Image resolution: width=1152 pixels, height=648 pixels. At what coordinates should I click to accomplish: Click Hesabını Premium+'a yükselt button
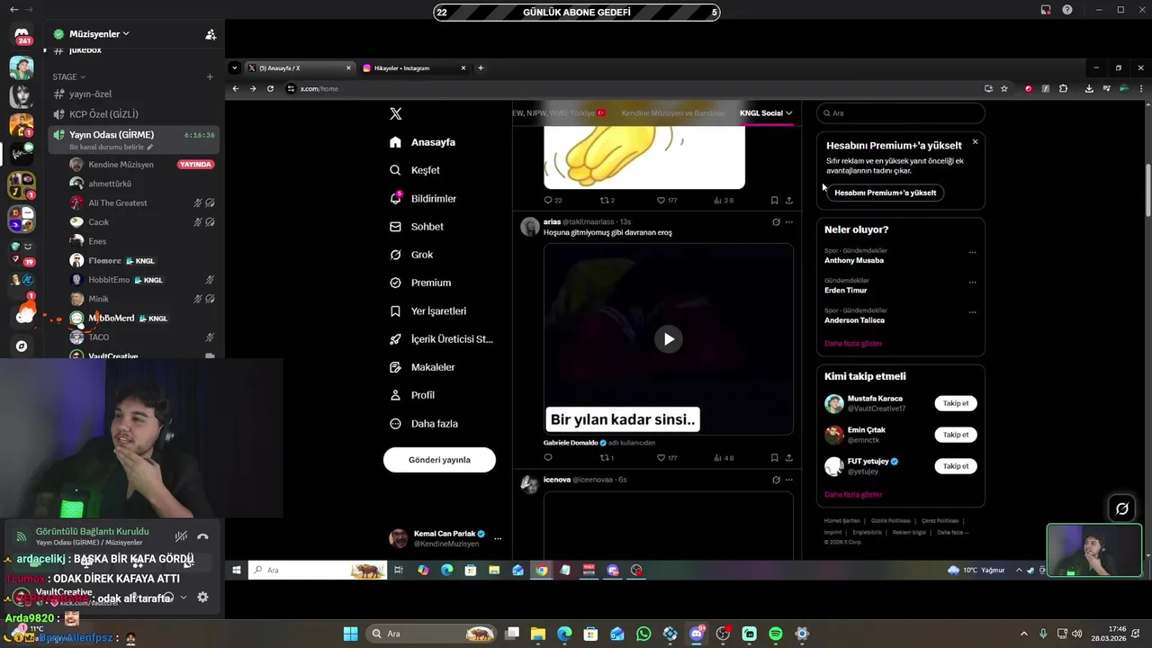coord(885,193)
